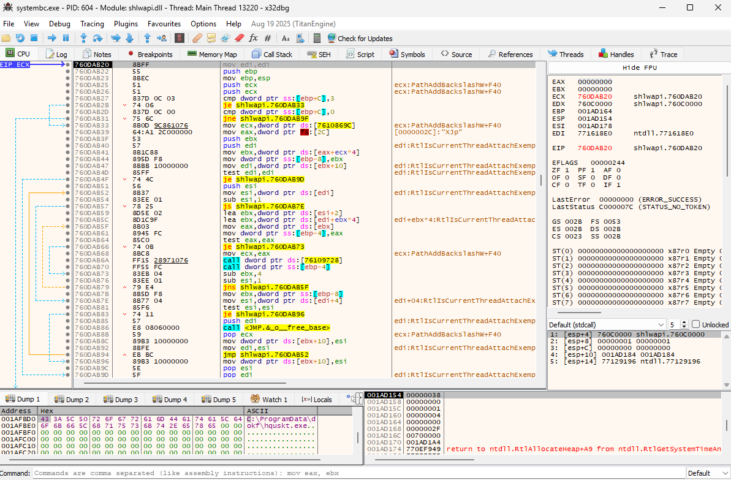Switch to the Log tab

click(56, 54)
